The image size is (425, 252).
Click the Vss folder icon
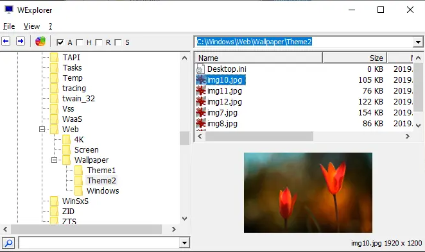(54, 109)
